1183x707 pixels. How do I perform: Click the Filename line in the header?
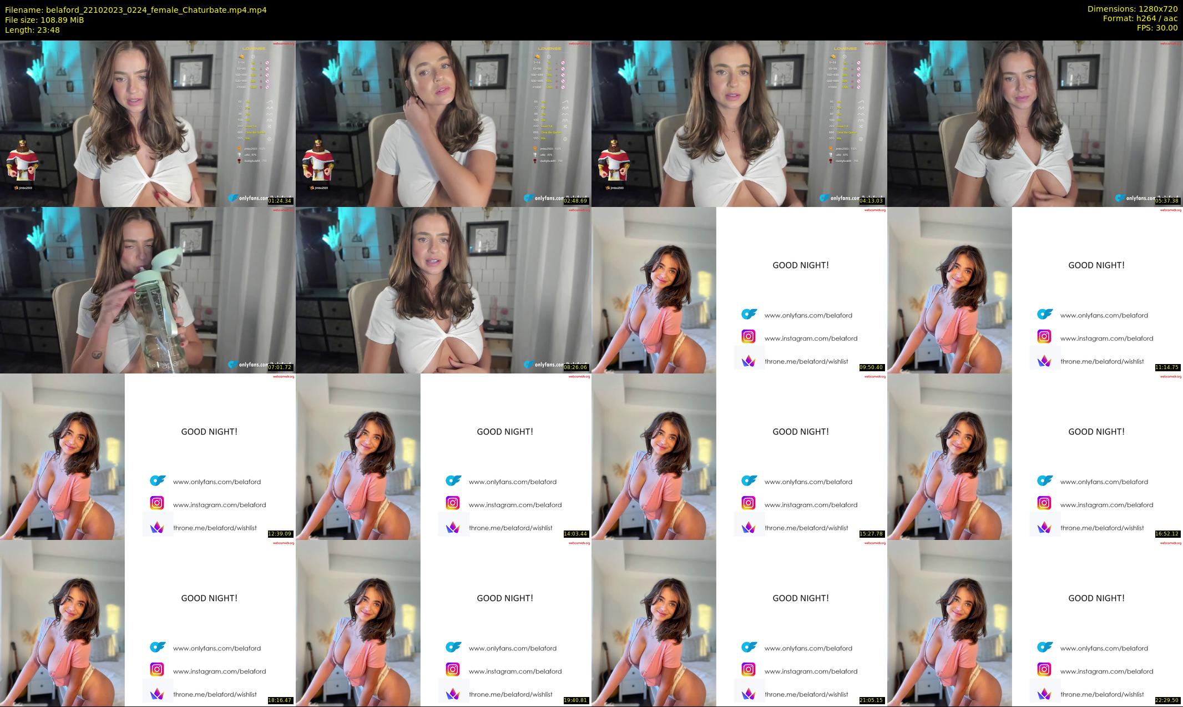pyautogui.click(x=135, y=10)
